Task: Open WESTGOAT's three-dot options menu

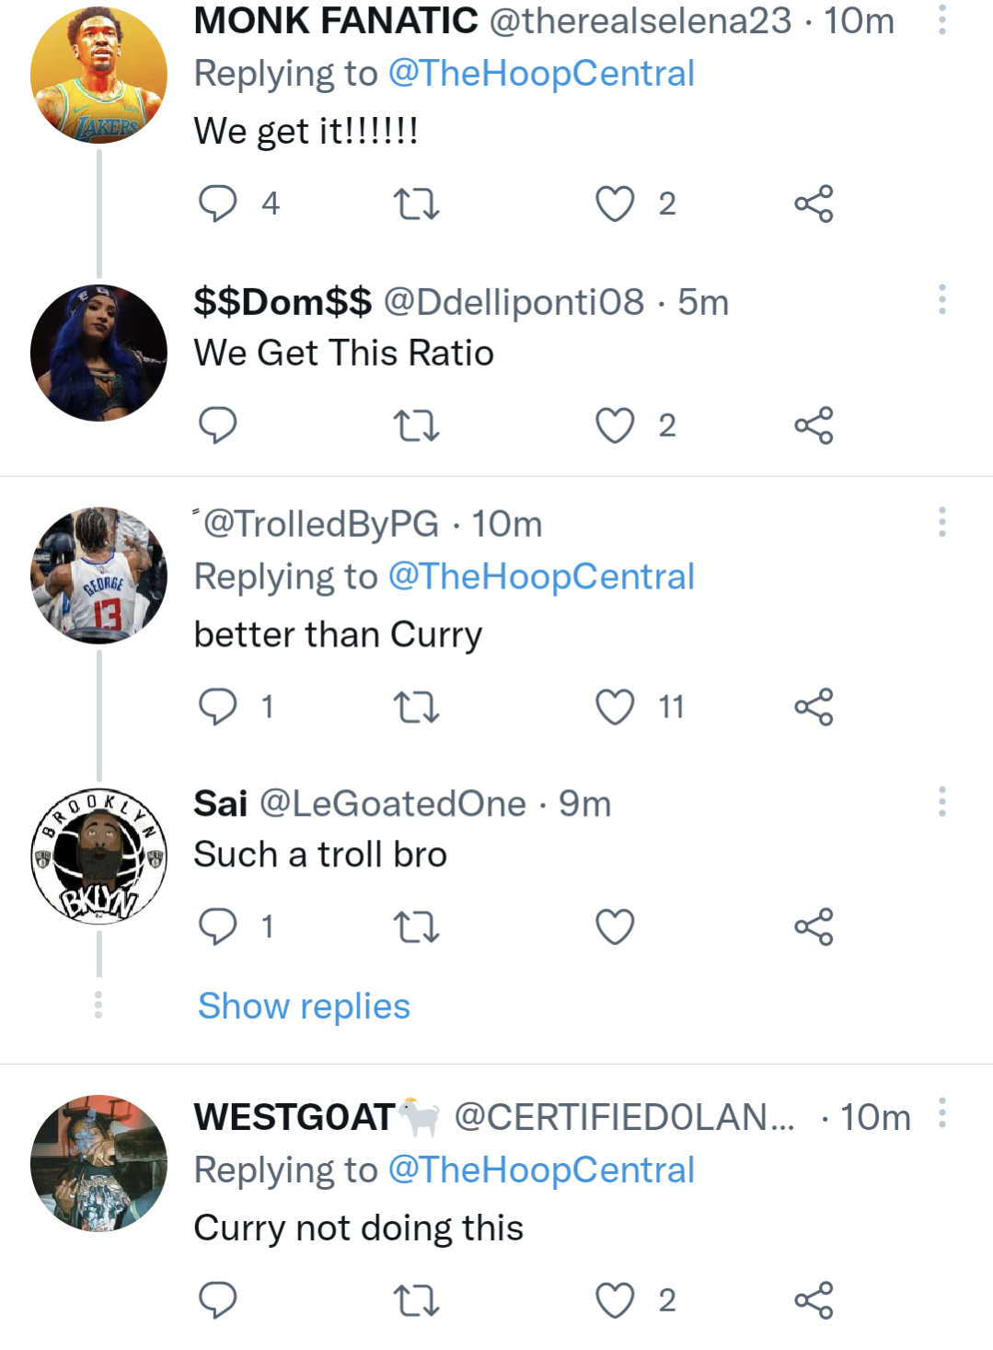Action: tap(941, 1112)
